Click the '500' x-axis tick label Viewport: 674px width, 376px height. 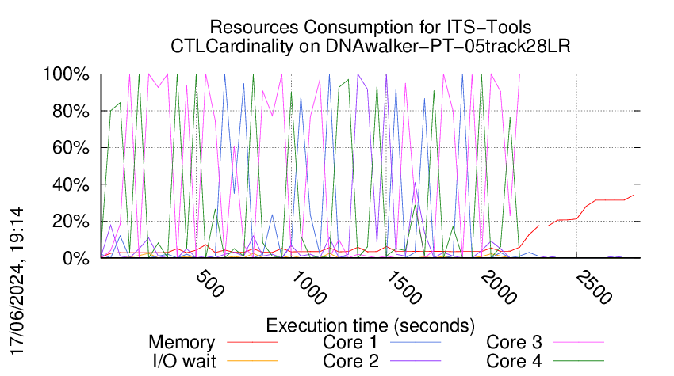click(210, 284)
